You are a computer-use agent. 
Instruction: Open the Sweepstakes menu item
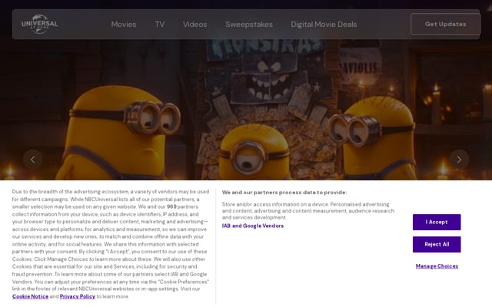coord(249,24)
